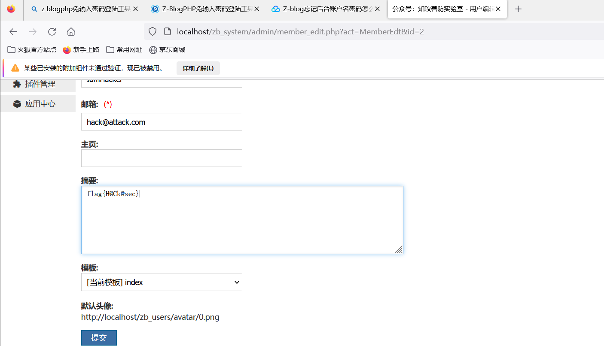The height and width of the screenshot is (346, 604).
Task: Click the address bar URL
Action: point(300,31)
